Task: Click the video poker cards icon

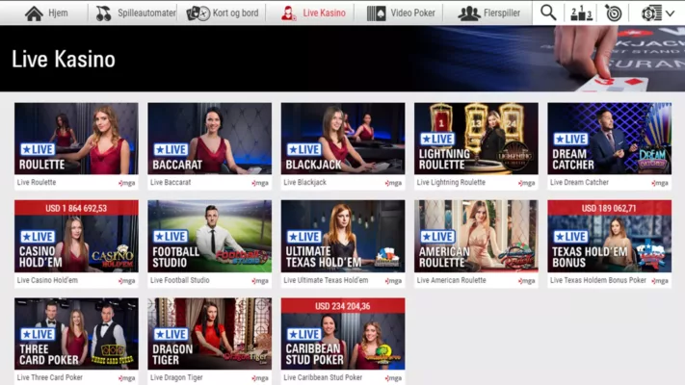Action: (376, 13)
